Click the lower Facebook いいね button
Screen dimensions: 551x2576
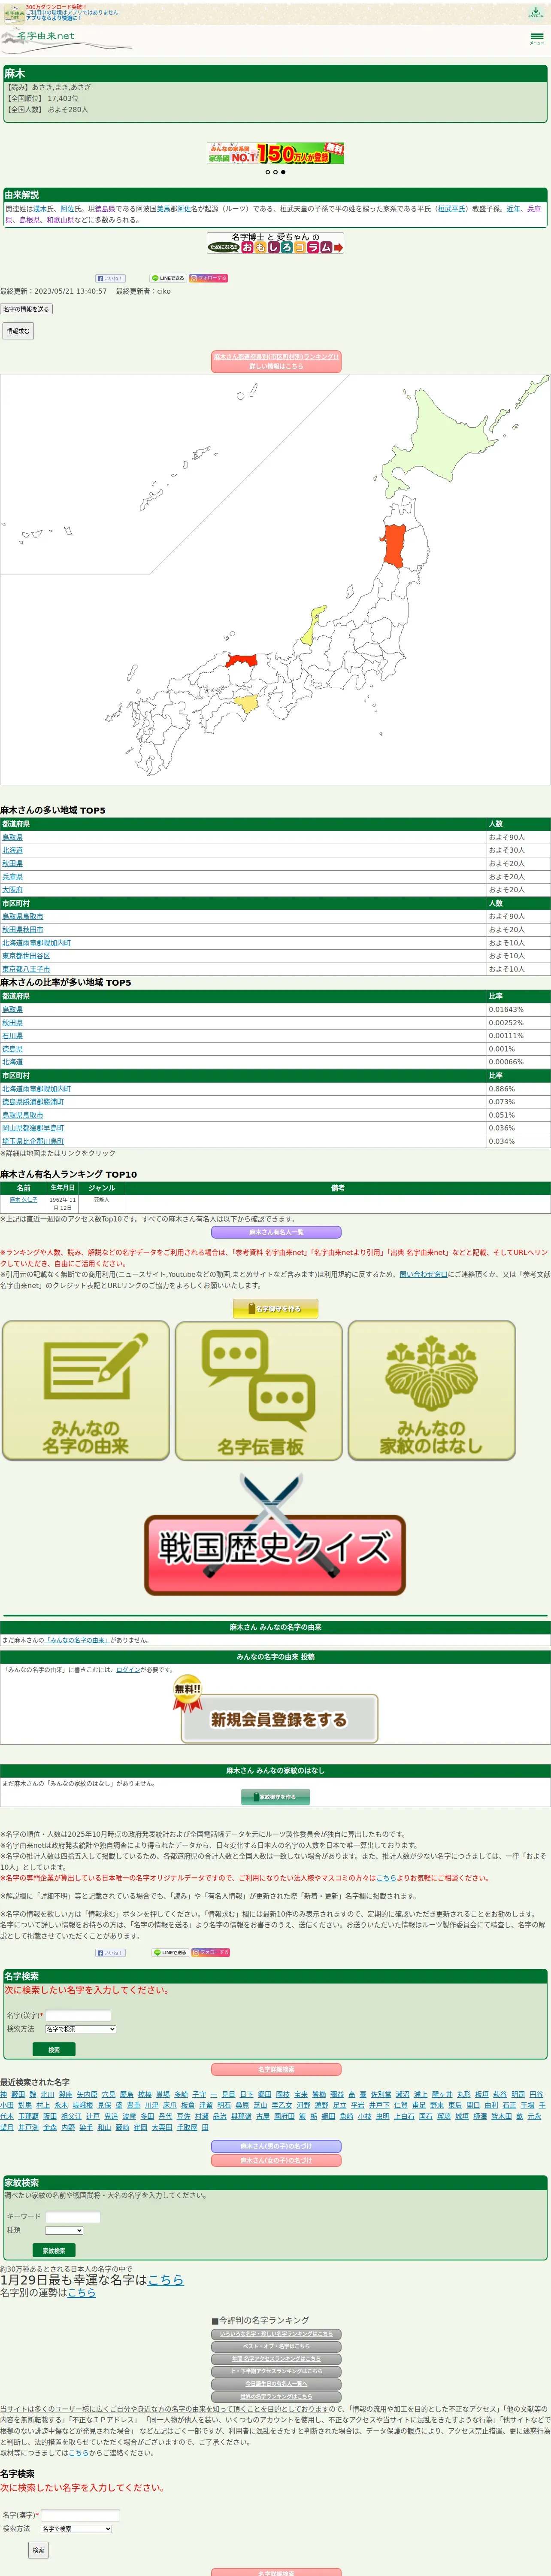[110, 1952]
